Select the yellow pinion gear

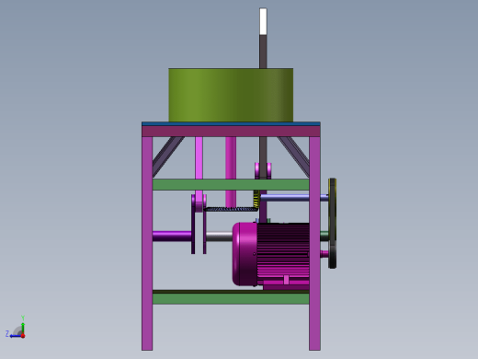pos(256,199)
